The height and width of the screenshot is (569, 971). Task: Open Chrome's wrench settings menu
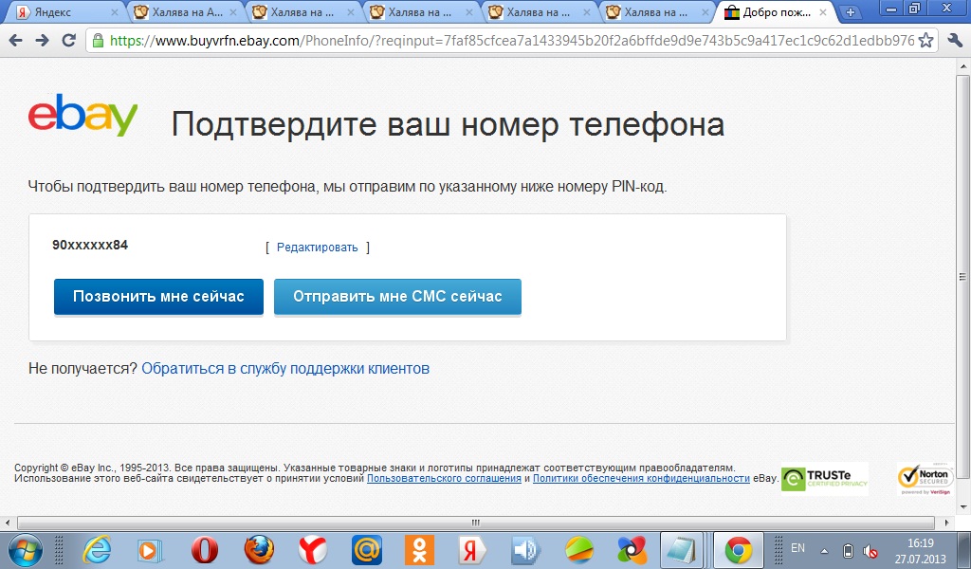point(955,41)
